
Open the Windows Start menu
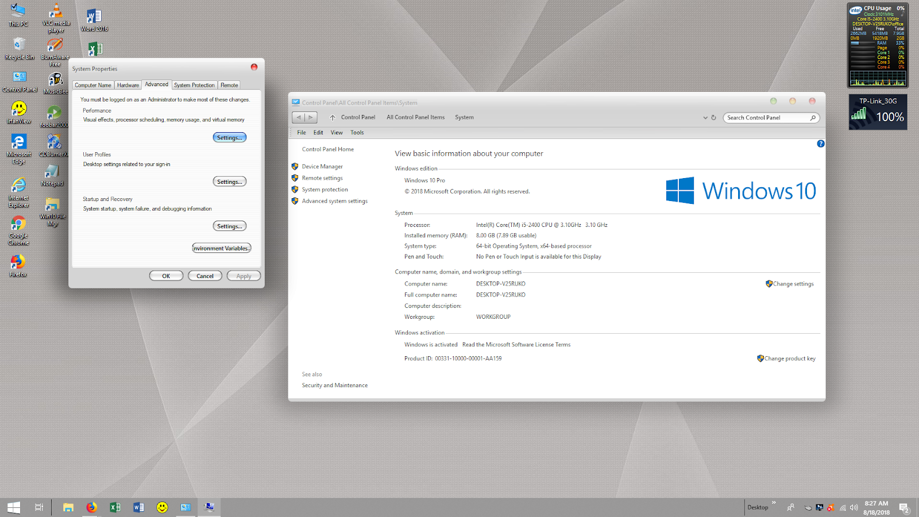(14, 507)
